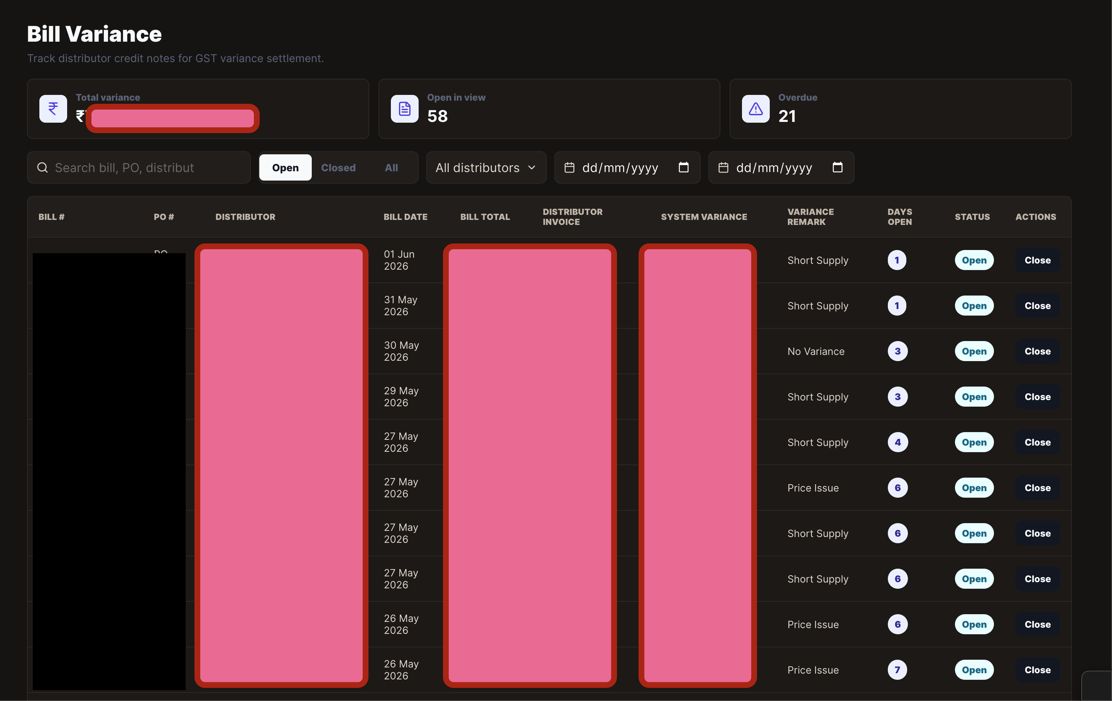Click the DAYS OPEN column header
The width and height of the screenshot is (1112, 701).
(x=899, y=217)
